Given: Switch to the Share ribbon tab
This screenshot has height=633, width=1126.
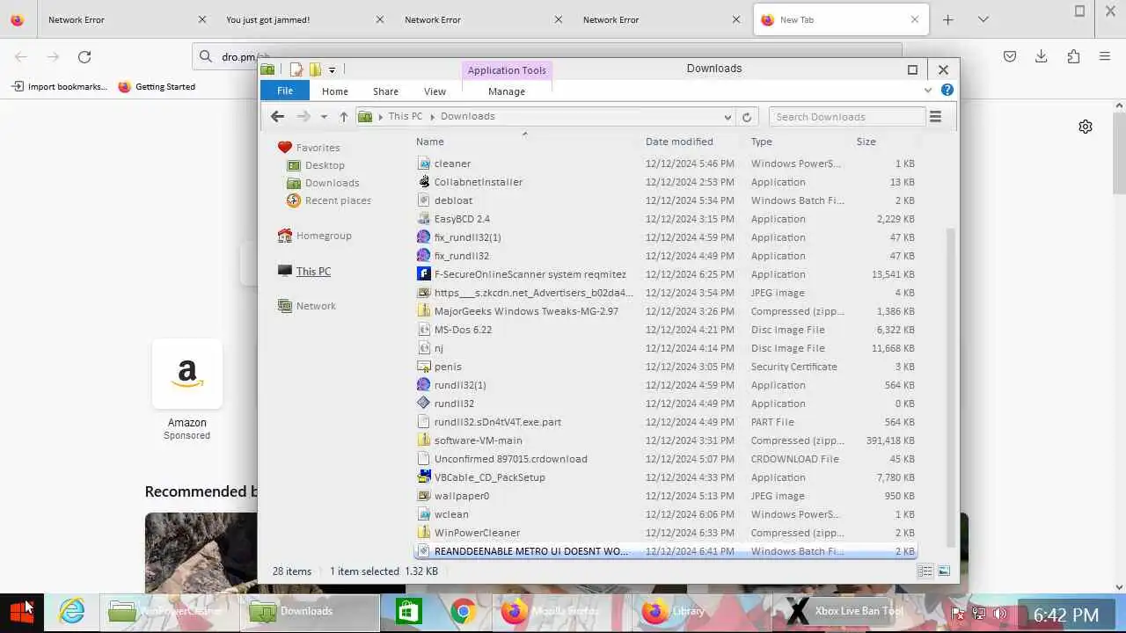Looking at the screenshot, I should 385,91.
